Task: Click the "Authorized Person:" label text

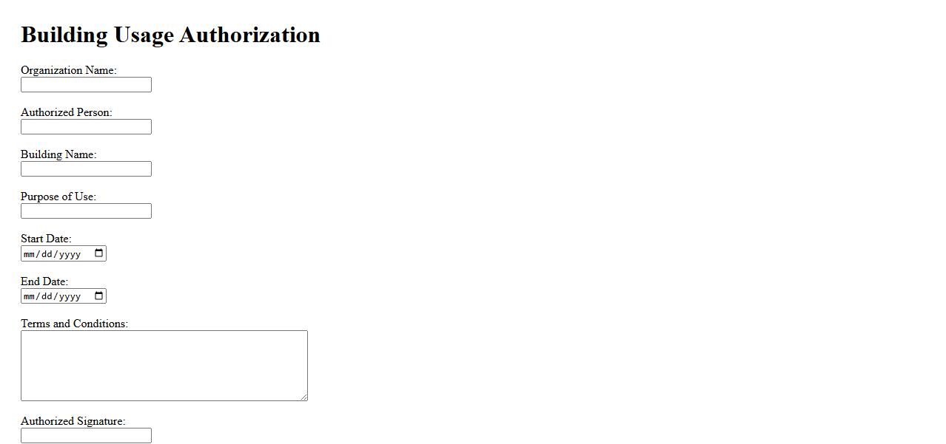Action: 67,113
